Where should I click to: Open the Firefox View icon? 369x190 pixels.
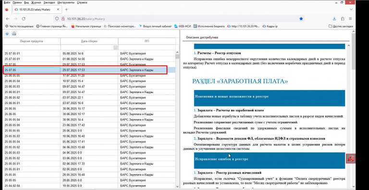point(7,10)
